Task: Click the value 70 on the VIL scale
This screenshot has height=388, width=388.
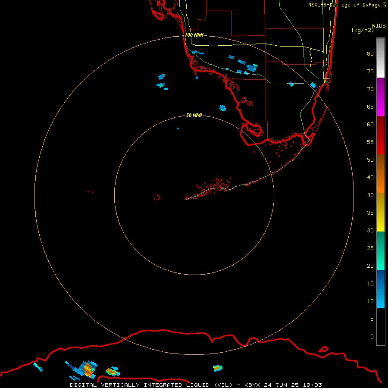Action: click(370, 89)
